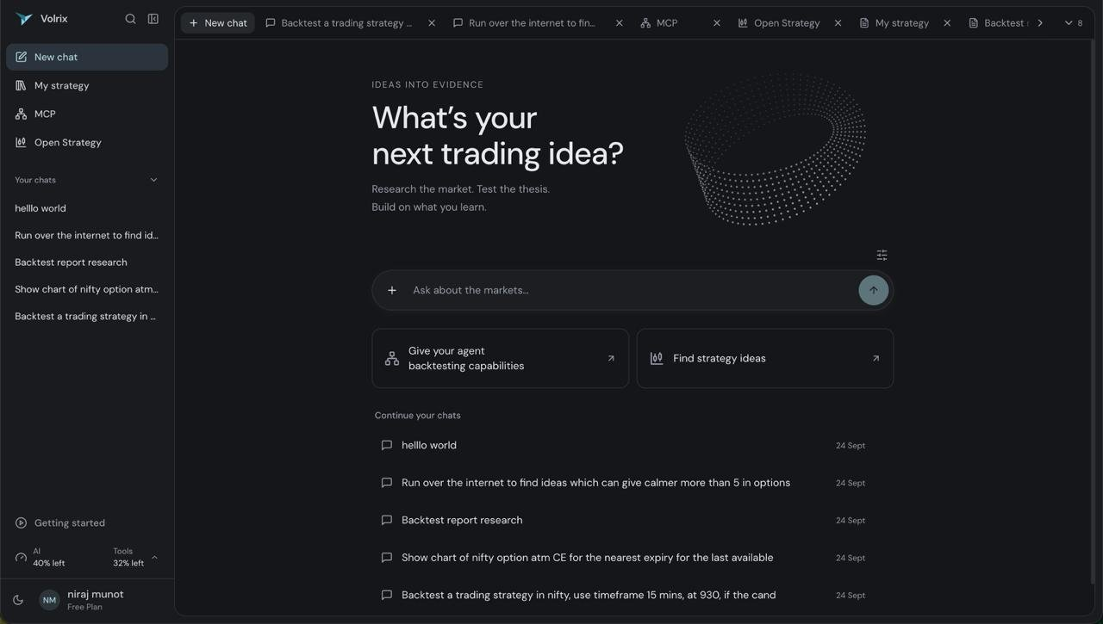Image resolution: width=1103 pixels, height=624 pixels.
Task: Open 'Open Strategy' in the sidebar
Action: click(87, 142)
